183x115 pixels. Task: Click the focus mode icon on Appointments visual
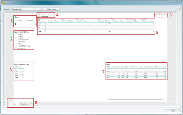click(162, 14)
